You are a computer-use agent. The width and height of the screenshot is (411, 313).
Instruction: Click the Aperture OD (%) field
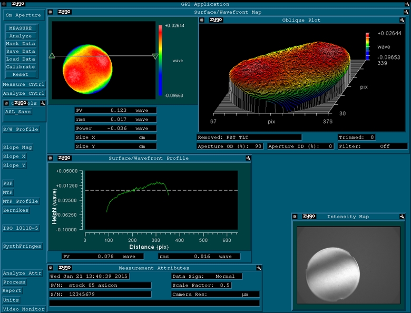click(x=230, y=146)
